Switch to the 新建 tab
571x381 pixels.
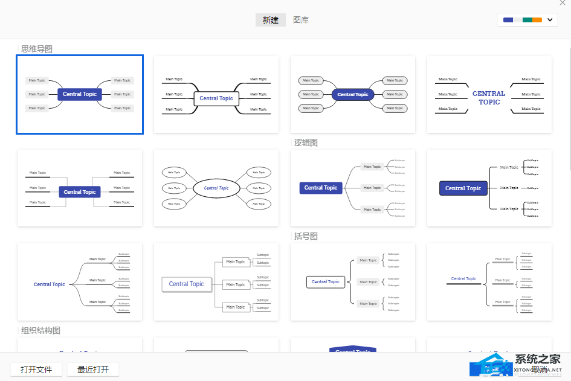click(x=271, y=20)
